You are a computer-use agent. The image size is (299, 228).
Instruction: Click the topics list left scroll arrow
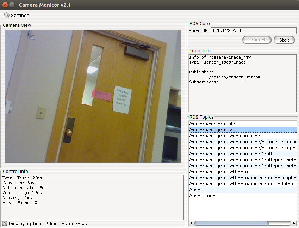click(191, 223)
